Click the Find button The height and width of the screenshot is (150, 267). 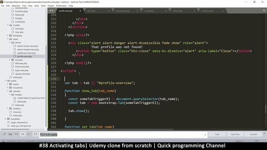coord(217,134)
